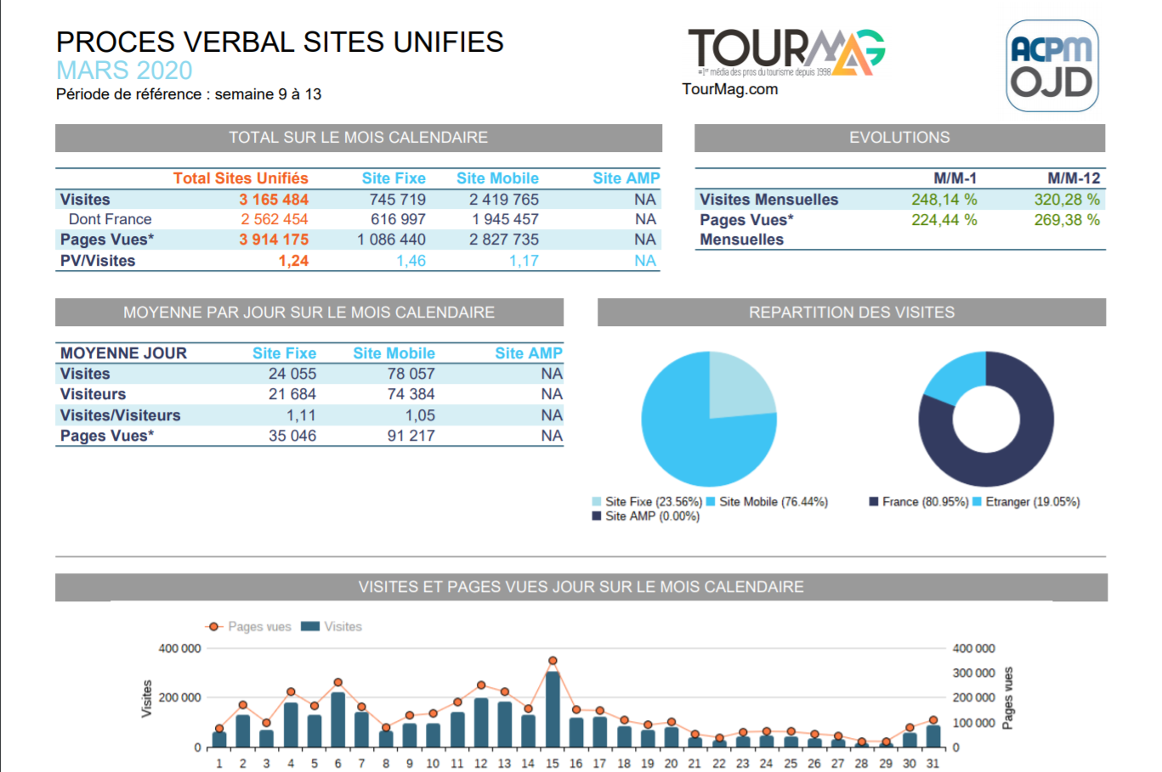This screenshot has height=772, width=1162.
Task: Click the Visites Mensuelles M/M-1 value 248,14 %
Action: point(944,200)
